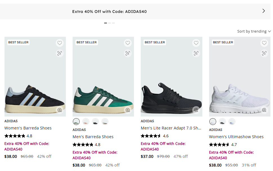This screenshot has width=273, height=171.
Task: Find similar items for Women's Barreda Shoes
Action: click(x=59, y=53)
